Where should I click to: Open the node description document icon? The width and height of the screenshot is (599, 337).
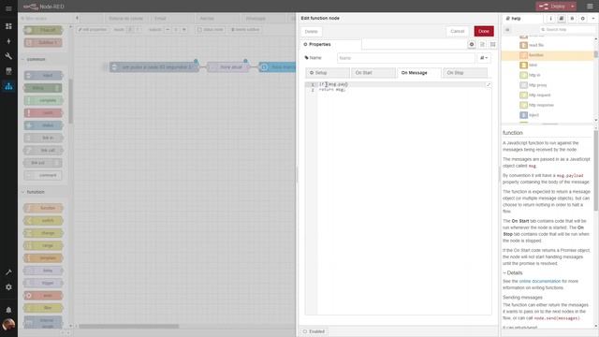482,44
